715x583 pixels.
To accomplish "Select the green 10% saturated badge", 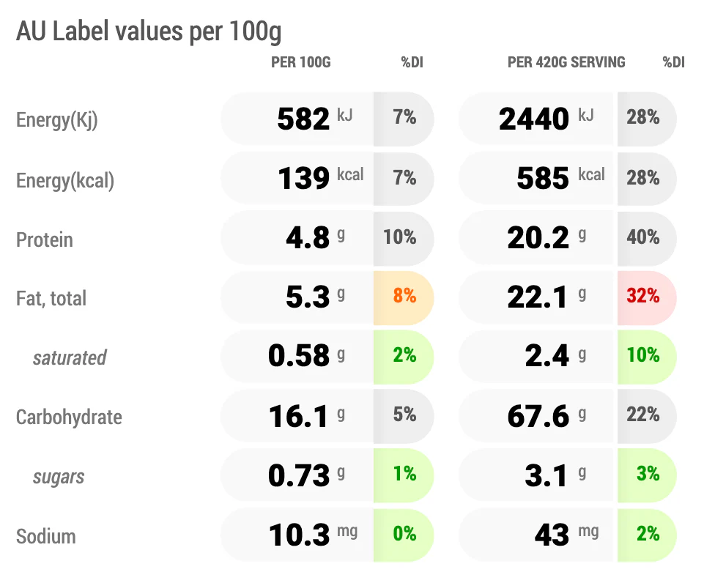I will (647, 357).
